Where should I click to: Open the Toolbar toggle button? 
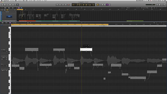(7, 5)
